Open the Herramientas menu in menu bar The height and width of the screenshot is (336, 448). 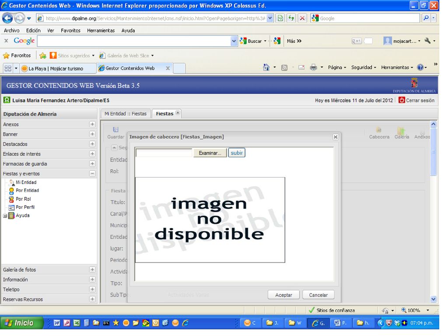click(101, 30)
